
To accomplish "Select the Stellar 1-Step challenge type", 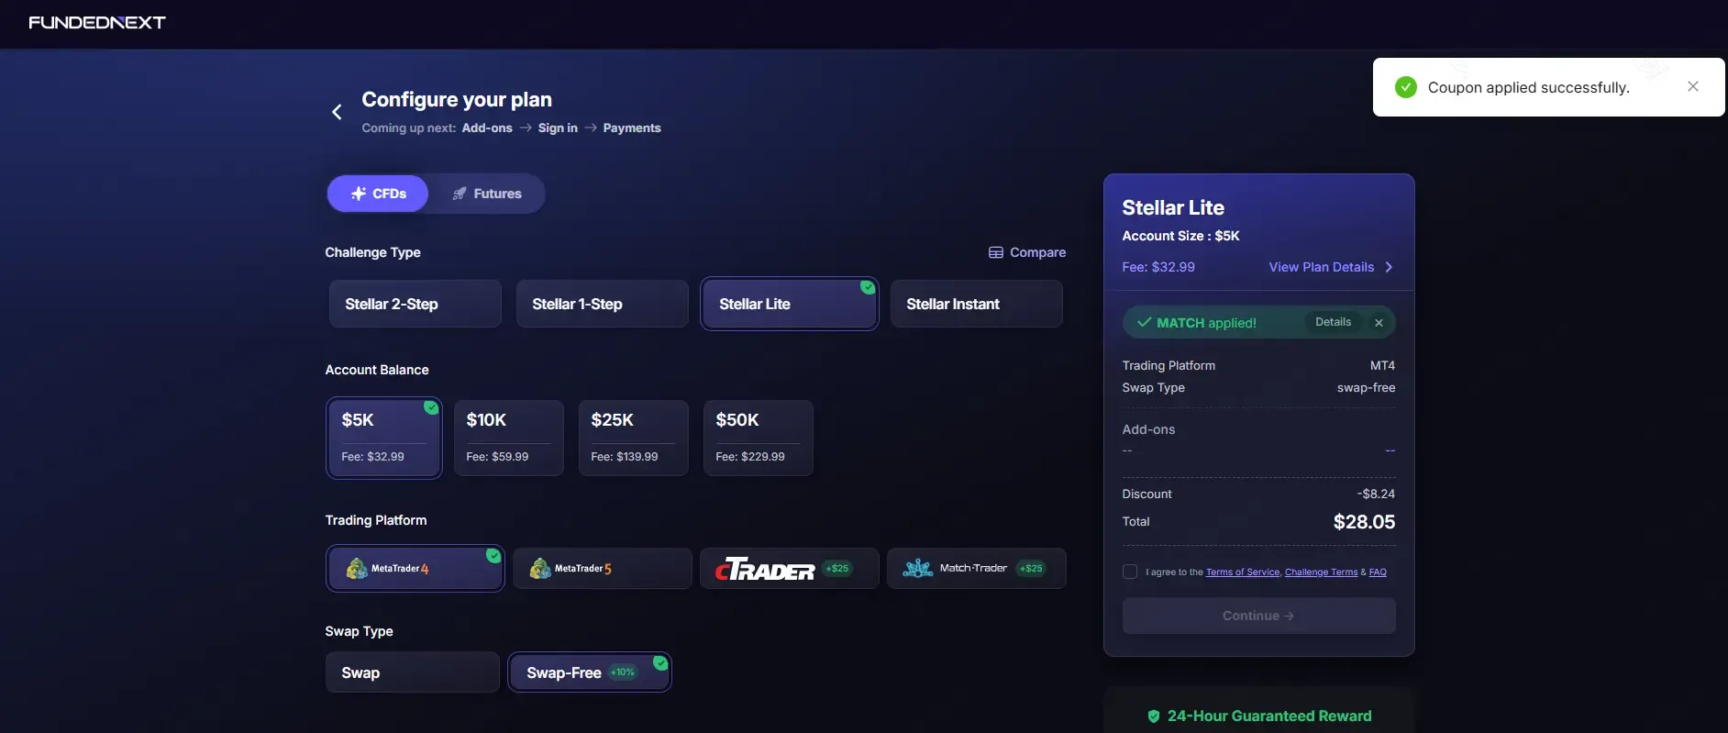I will [x=603, y=304].
